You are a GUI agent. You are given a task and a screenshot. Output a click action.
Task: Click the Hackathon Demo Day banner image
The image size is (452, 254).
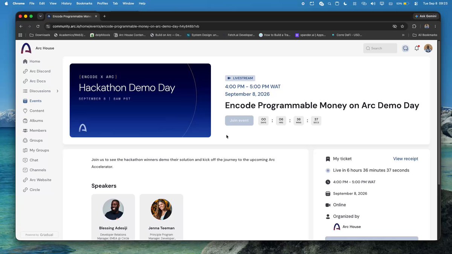[x=140, y=100]
